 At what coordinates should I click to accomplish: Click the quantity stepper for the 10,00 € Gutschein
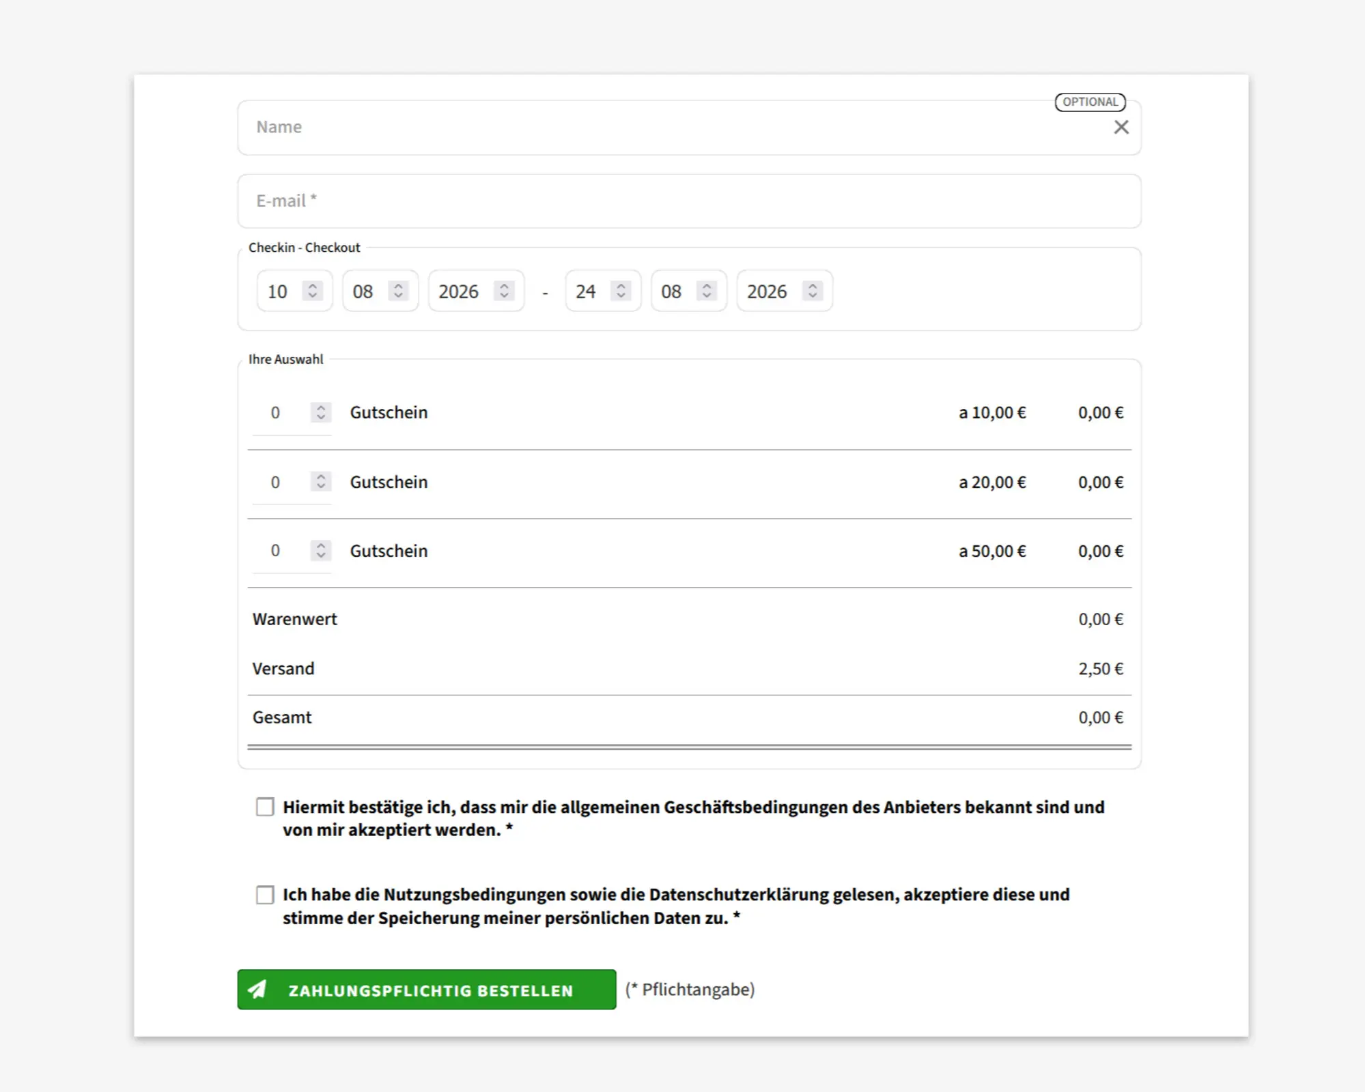(x=320, y=412)
